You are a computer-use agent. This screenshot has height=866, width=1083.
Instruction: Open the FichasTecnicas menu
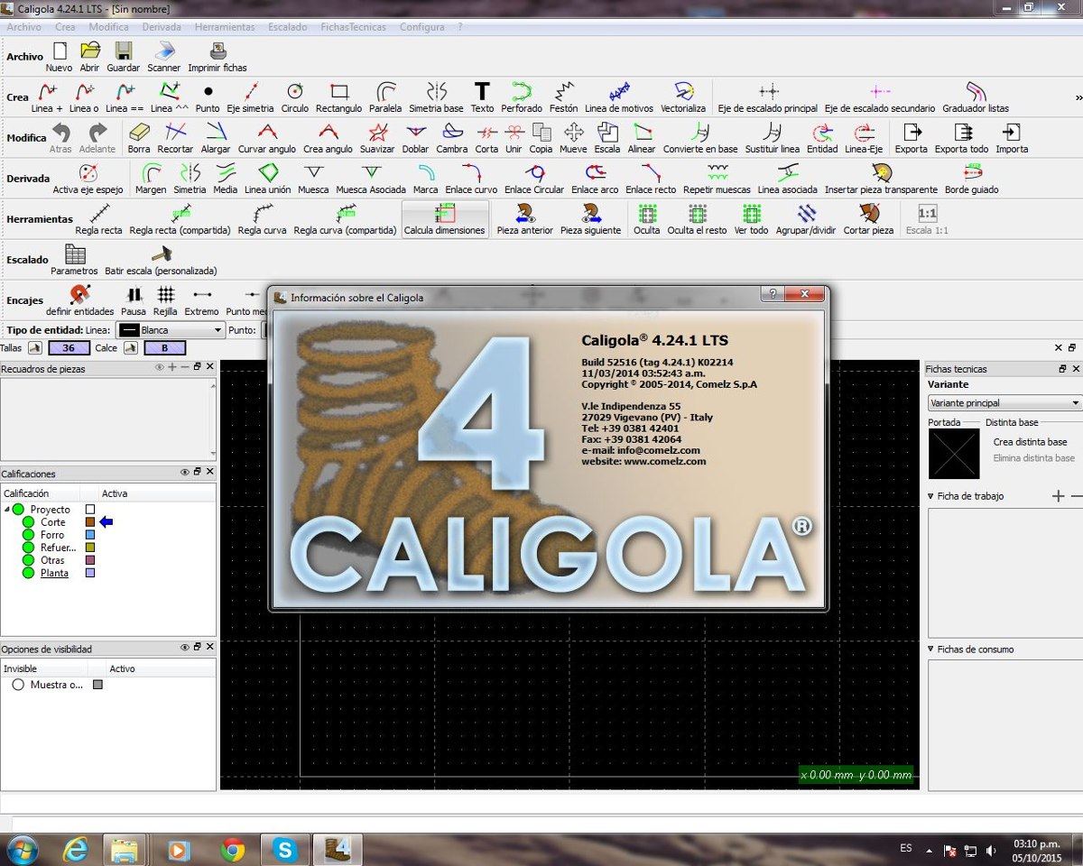coord(353,27)
